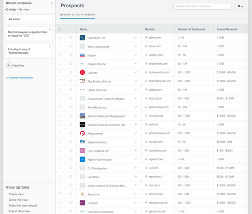This screenshot has width=252, height=214.
Task: Open the Min Employees filter card
Action: click(29, 34)
